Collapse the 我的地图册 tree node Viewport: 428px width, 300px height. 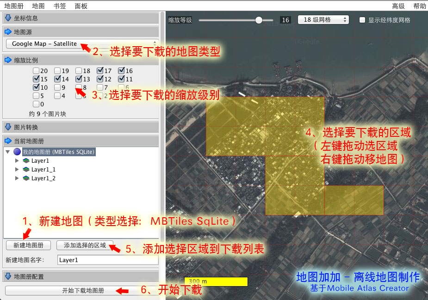(x=8, y=152)
